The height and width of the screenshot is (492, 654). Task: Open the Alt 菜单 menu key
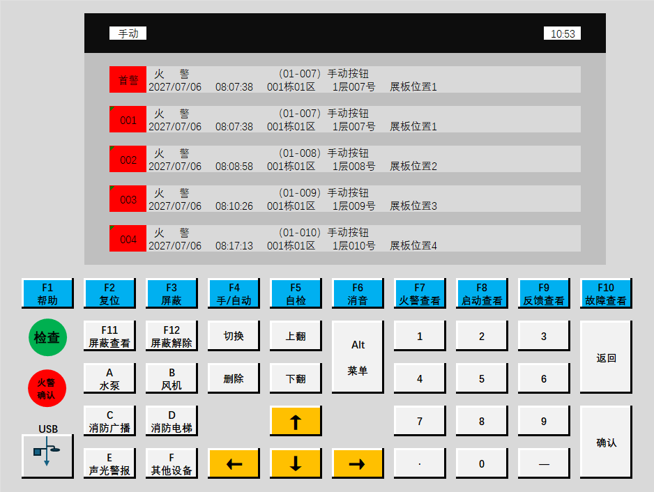(358, 358)
